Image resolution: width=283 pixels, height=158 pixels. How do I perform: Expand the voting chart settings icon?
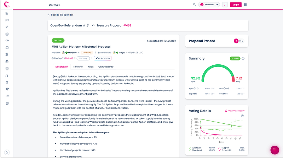(242, 116)
